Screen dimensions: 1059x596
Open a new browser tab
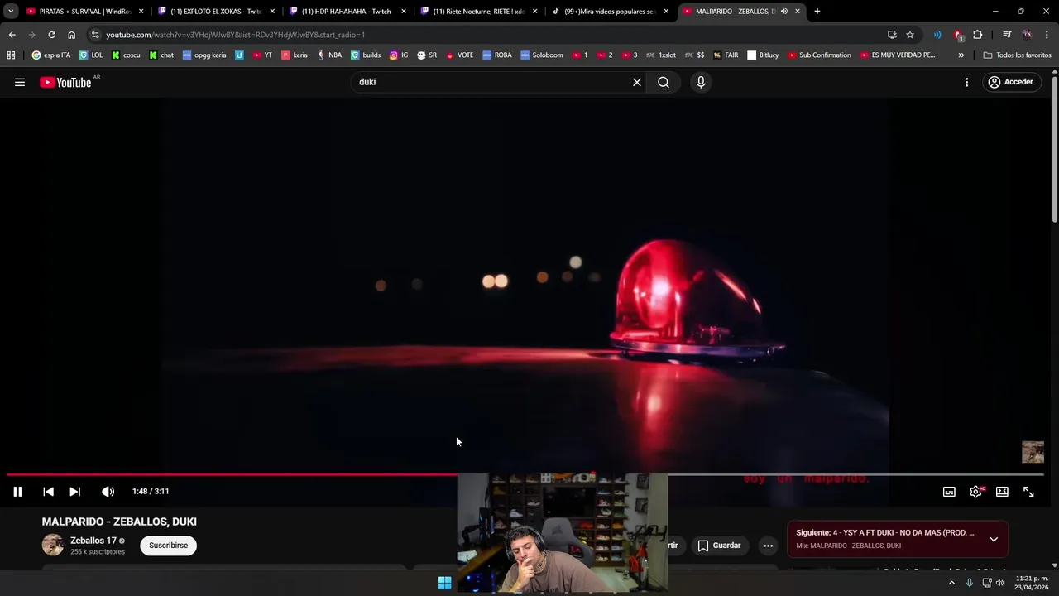point(817,12)
